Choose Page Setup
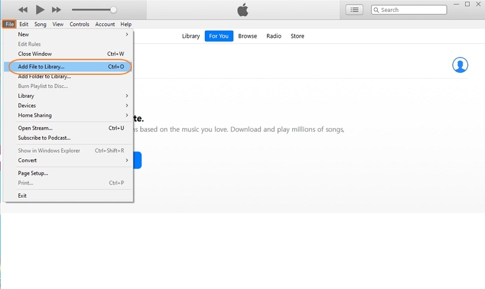The image size is (485, 289). click(x=68, y=173)
